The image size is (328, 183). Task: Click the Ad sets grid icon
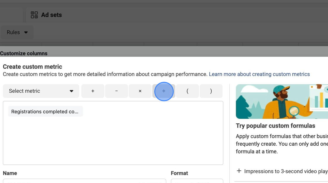pyautogui.click(x=34, y=15)
